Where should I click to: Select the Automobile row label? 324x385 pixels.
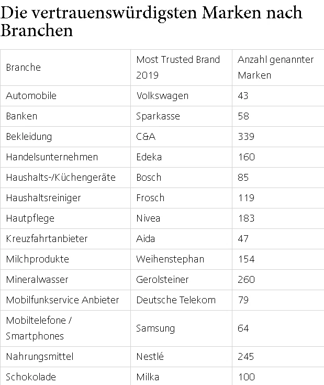31,96
